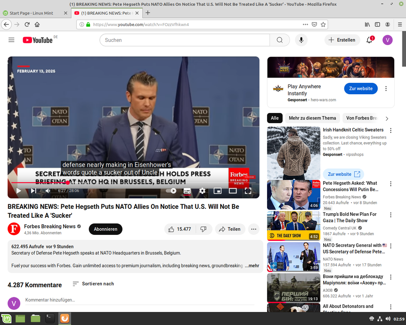Click Zur website for Hero Wars ad

(x=361, y=89)
